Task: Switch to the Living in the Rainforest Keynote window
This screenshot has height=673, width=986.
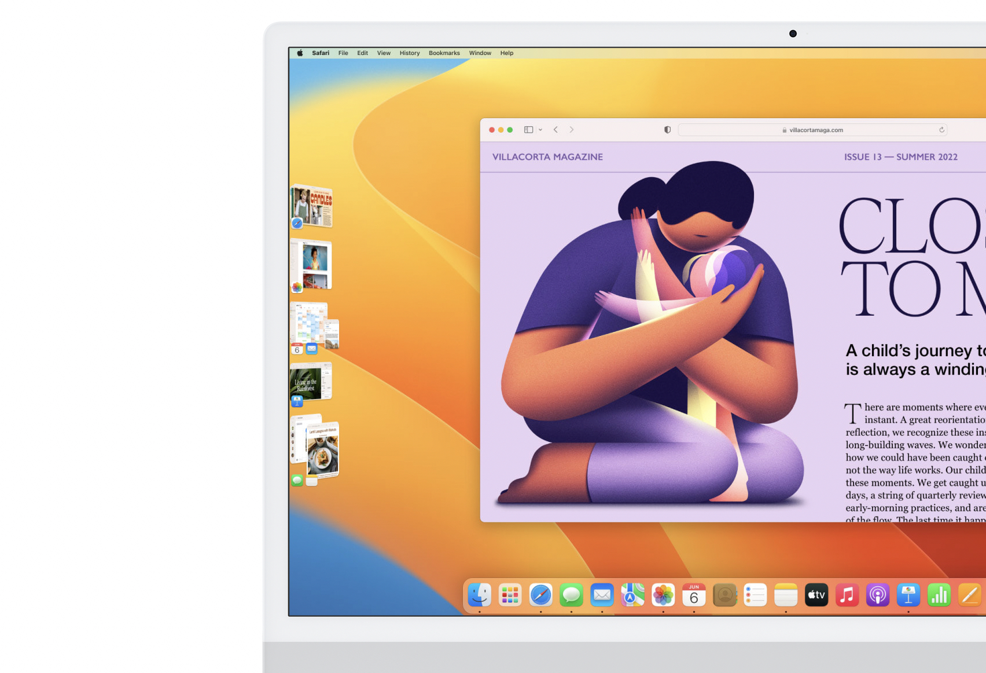Action: tap(311, 383)
